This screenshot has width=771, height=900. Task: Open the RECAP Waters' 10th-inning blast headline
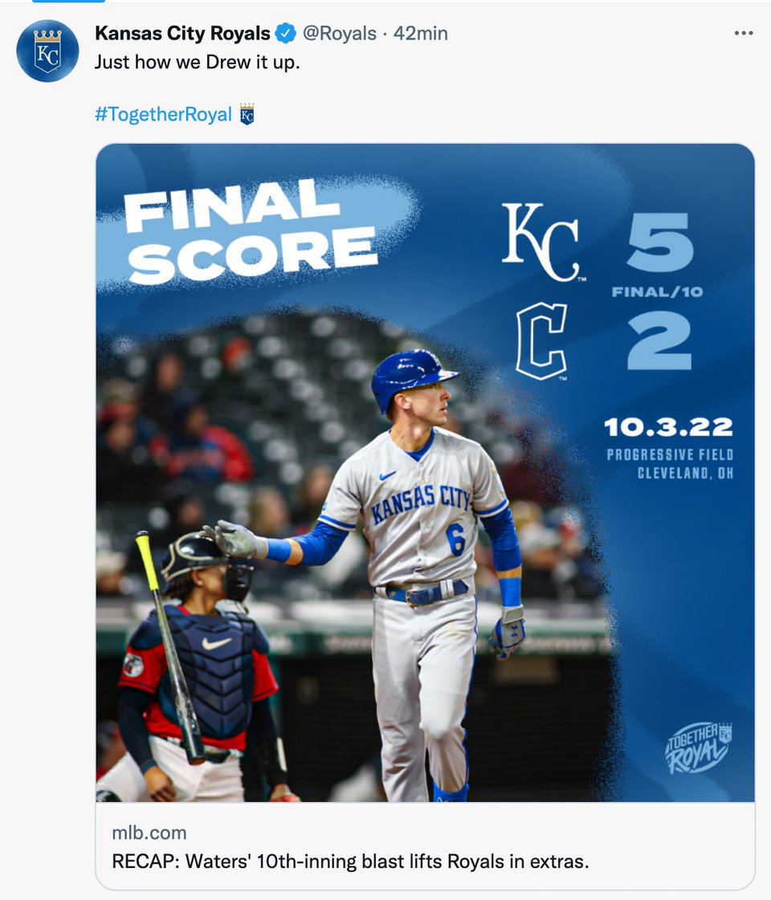350,861
